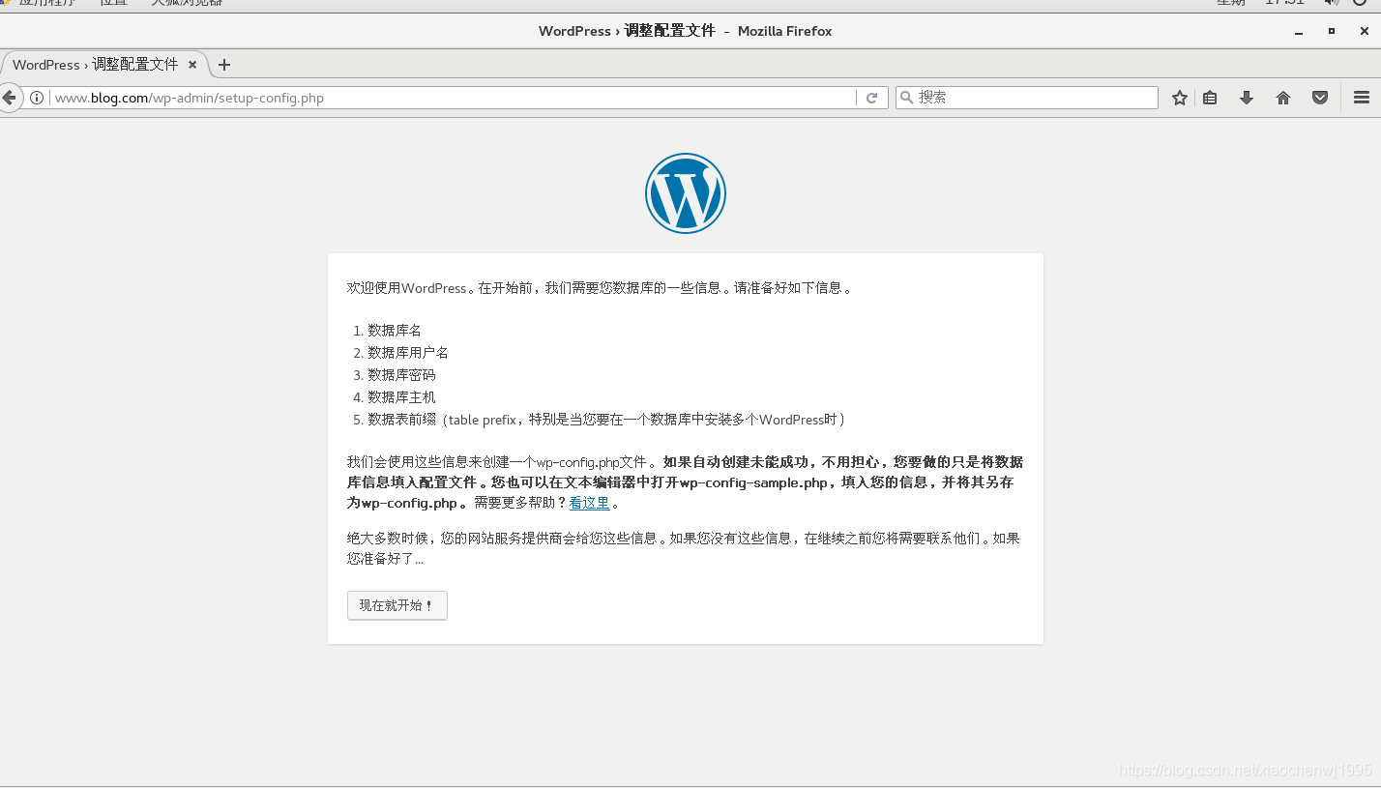Open the Pocket icon
Screen dimensions: 1381x788
coord(1320,98)
